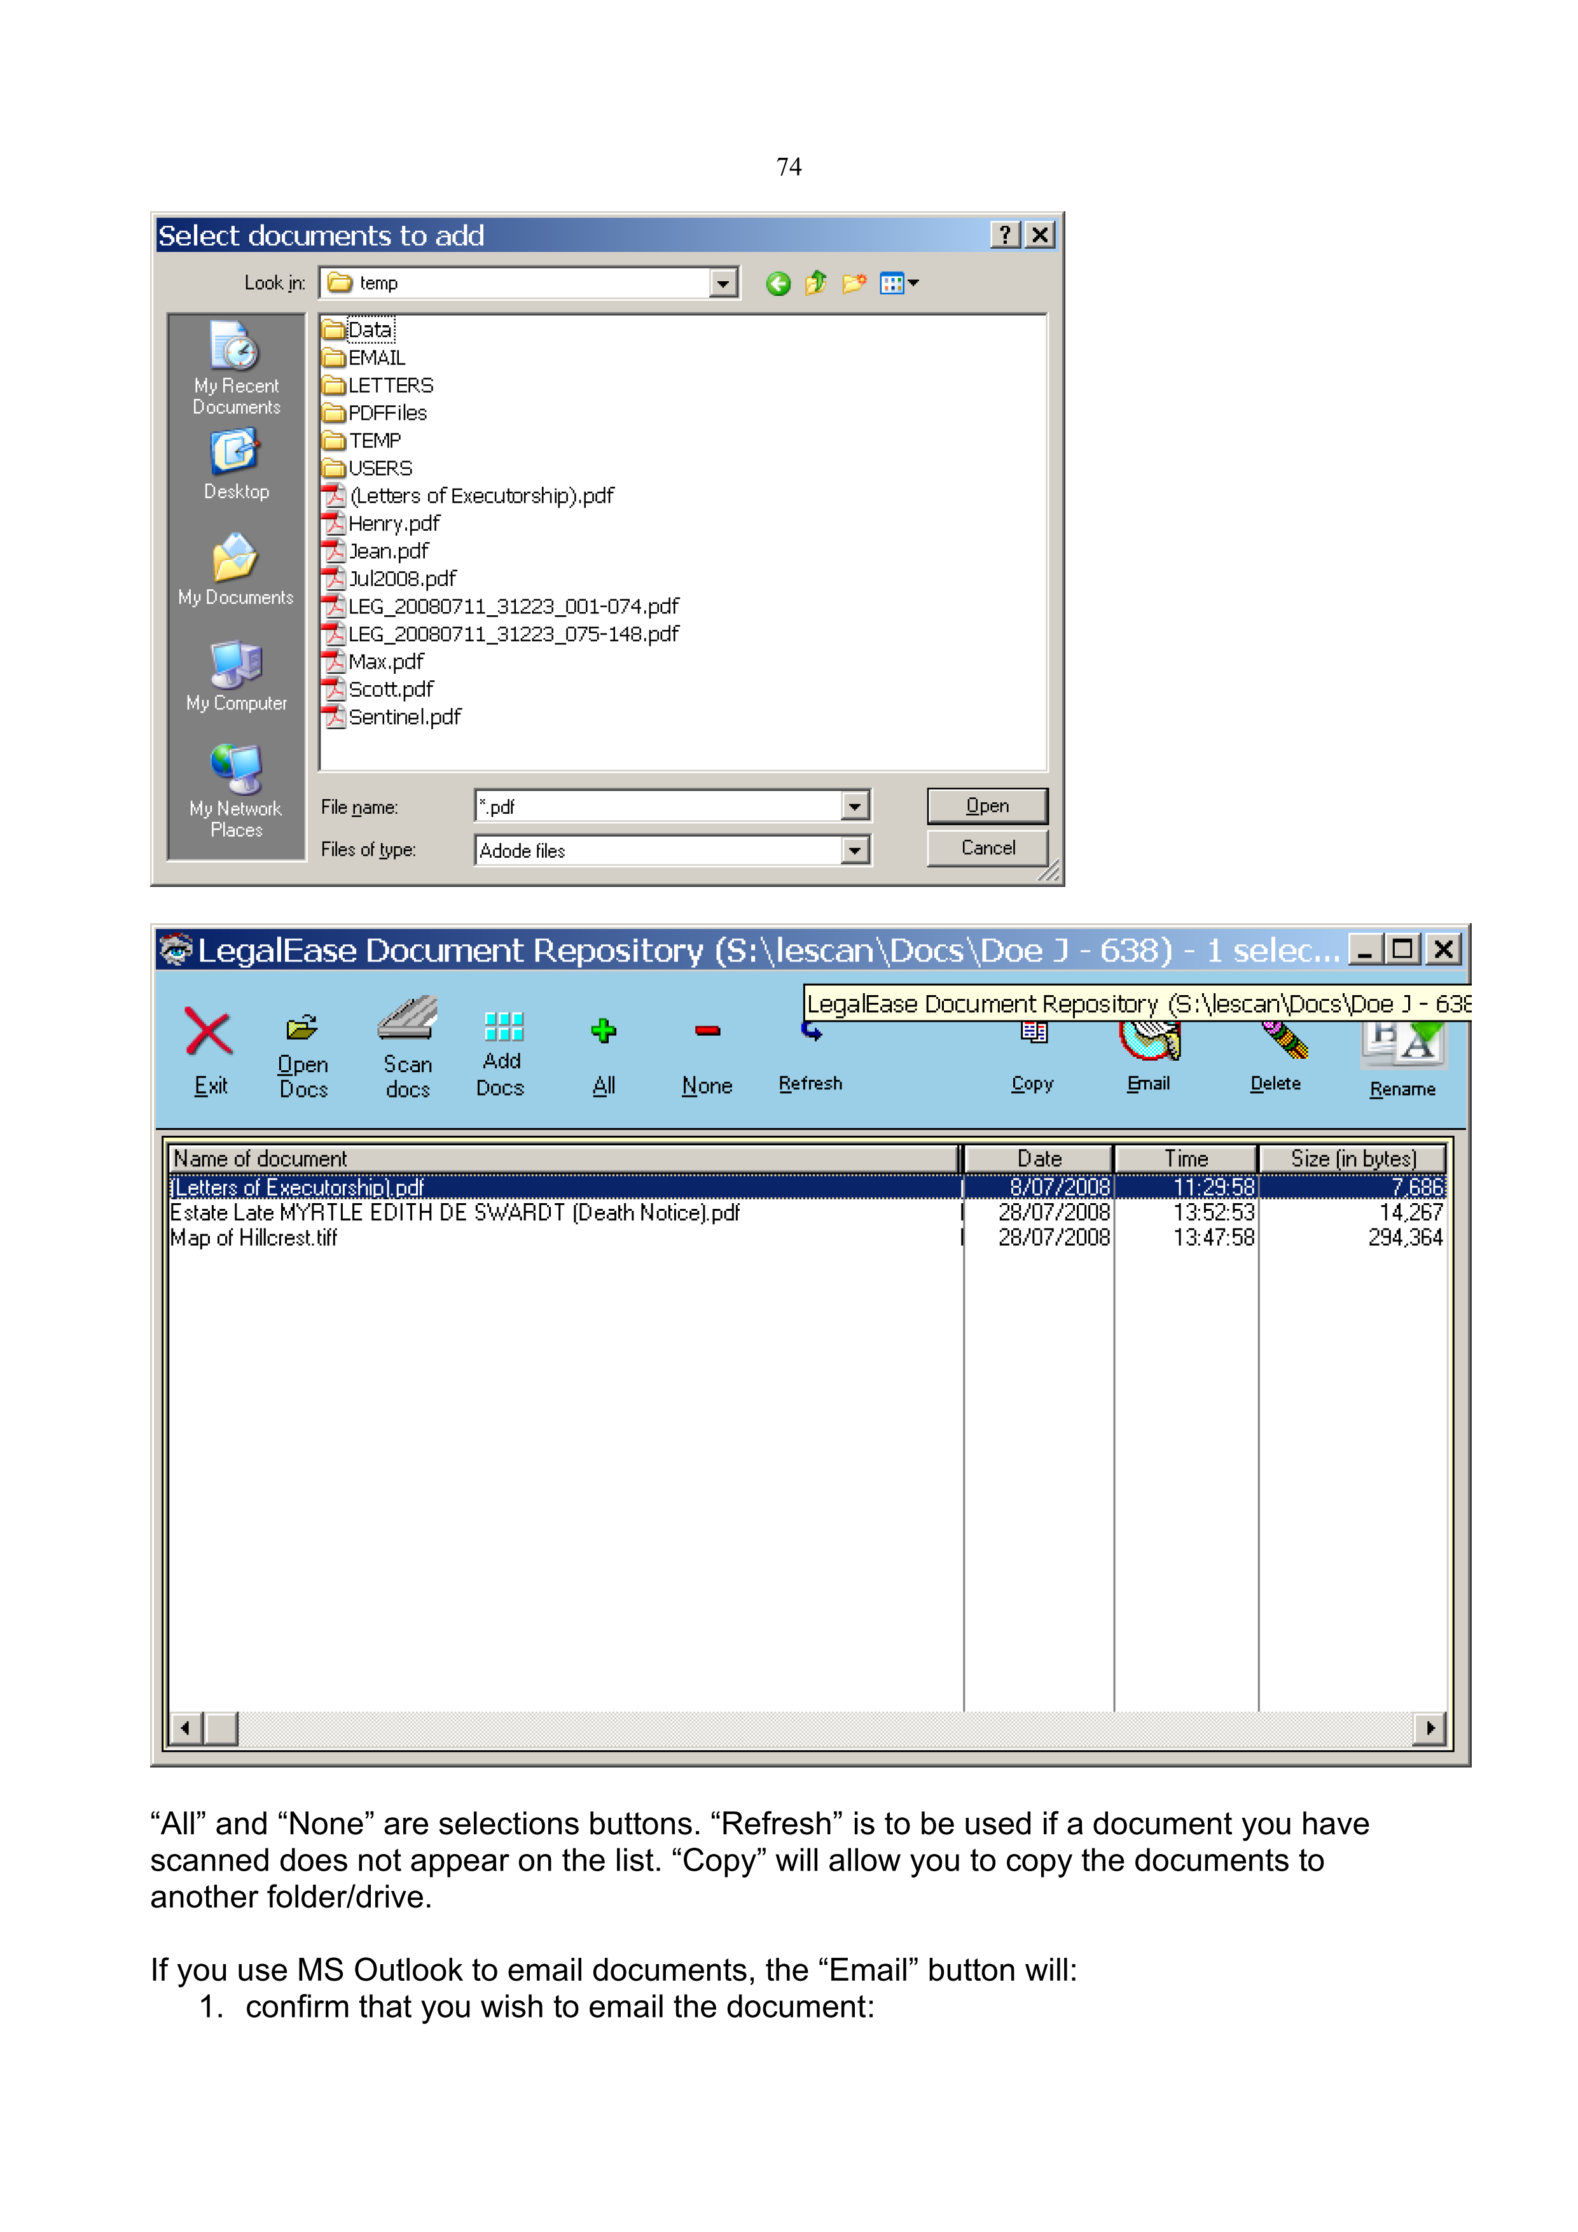Click the None red minus icon
Screen dimensions: 1578x2232
pos(707,1031)
